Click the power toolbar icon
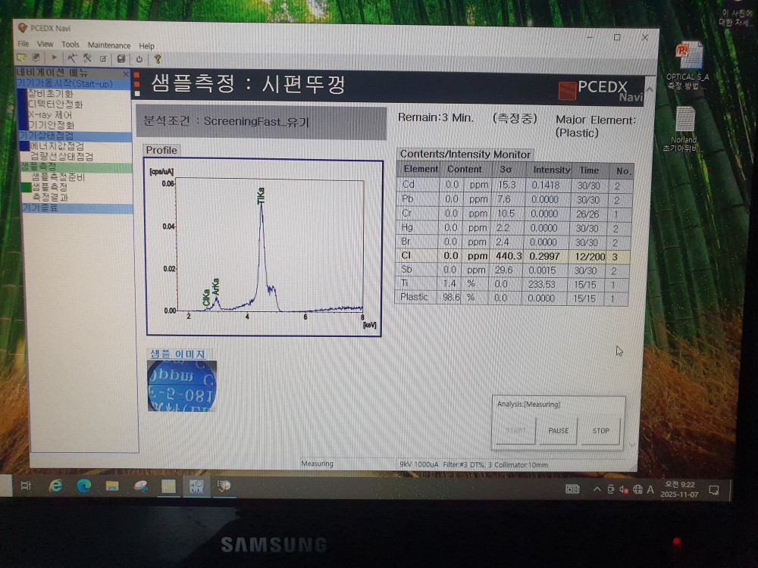The width and height of the screenshot is (758, 568). point(139,59)
